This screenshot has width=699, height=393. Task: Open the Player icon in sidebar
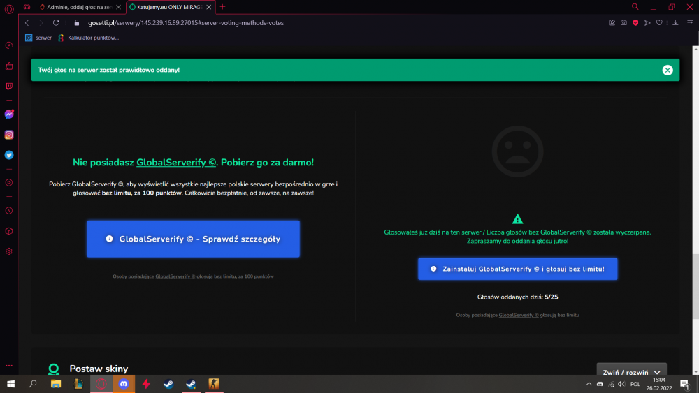click(9, 182)
